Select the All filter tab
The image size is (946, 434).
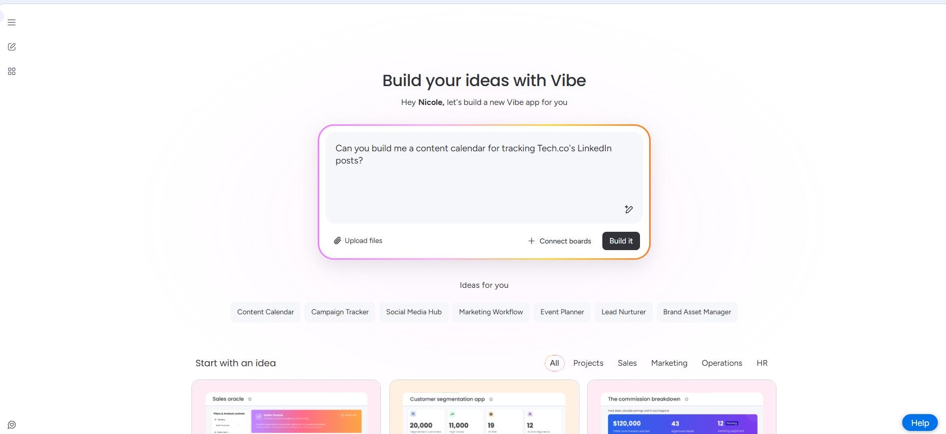pyautogui.click(x=554, y=363)
